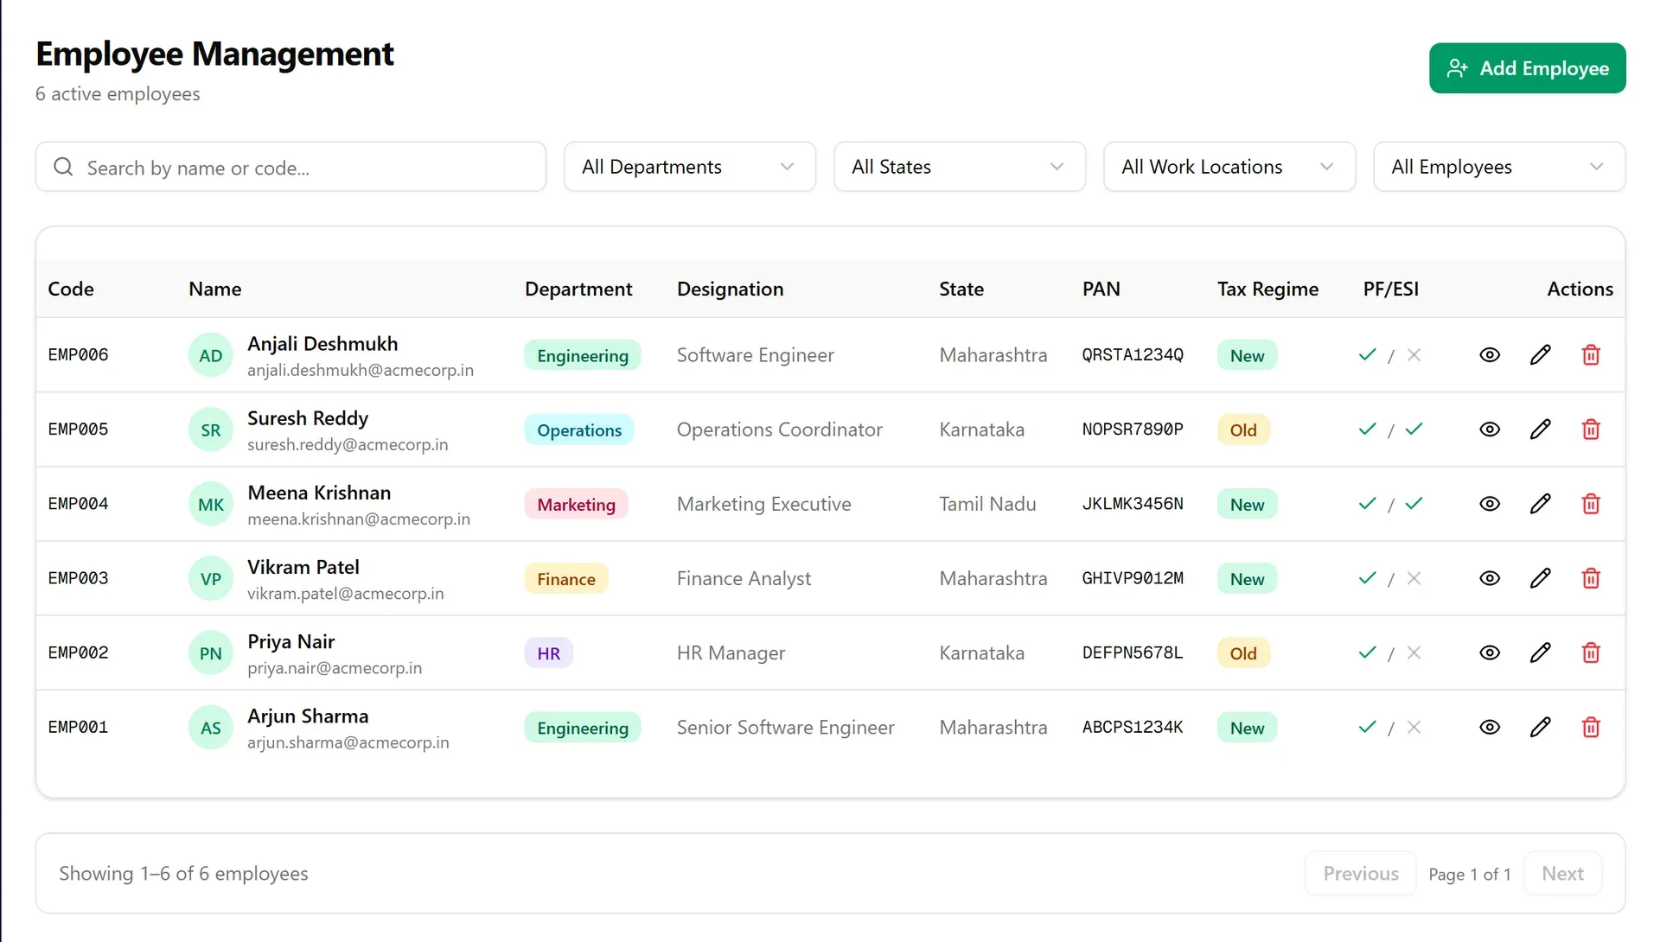Expand the All Employees filter

pyautogui.click(x=1498, y=167)
